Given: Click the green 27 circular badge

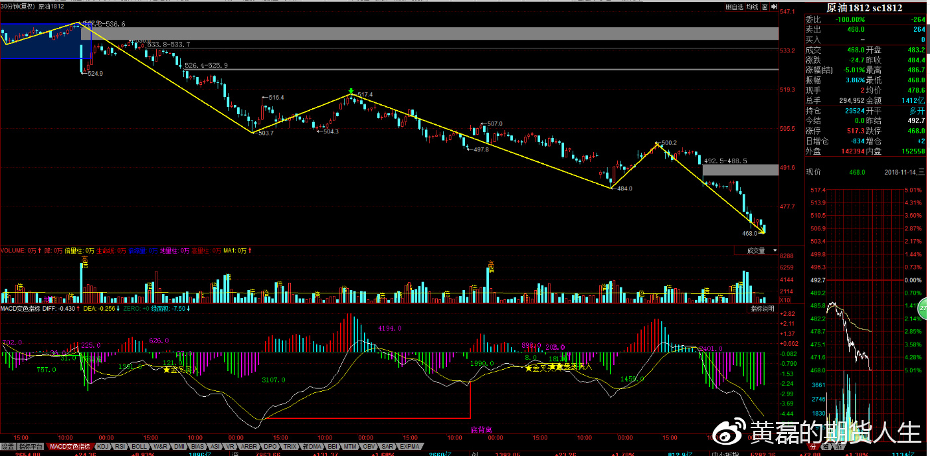Looking at the screenshot, I should 923,309.
